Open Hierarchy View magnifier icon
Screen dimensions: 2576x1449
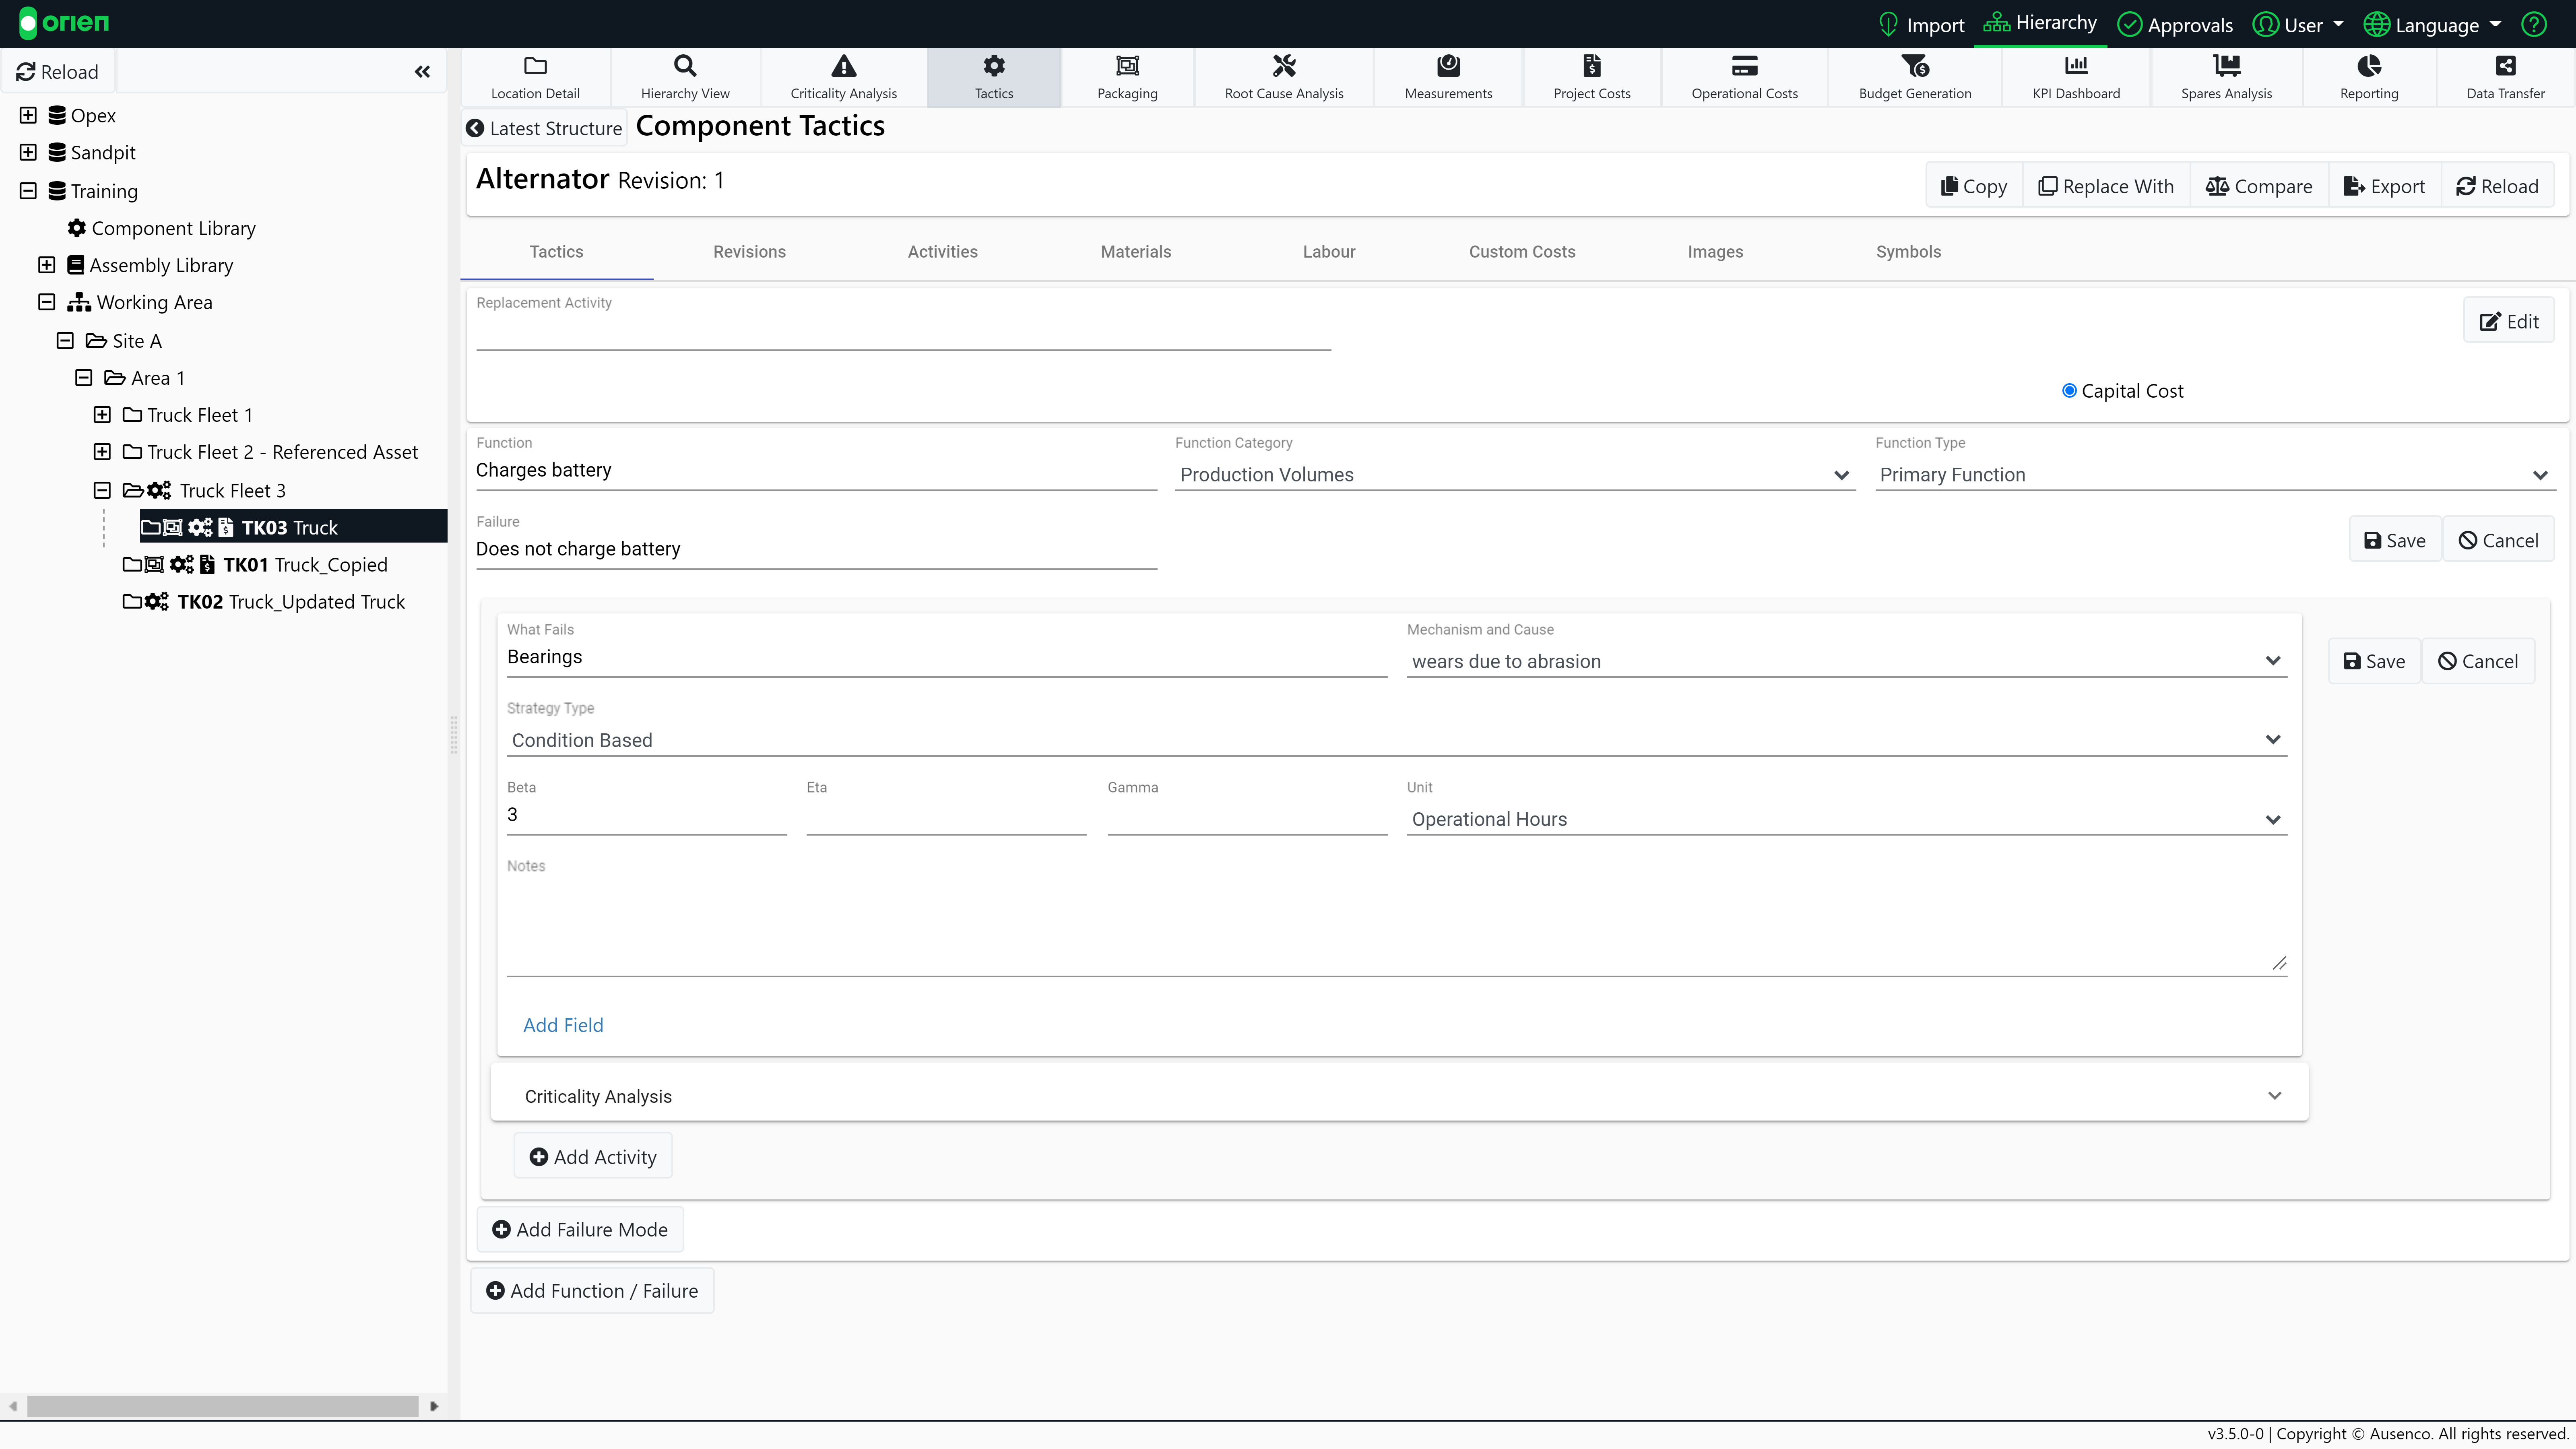click(x=685, y=66)
